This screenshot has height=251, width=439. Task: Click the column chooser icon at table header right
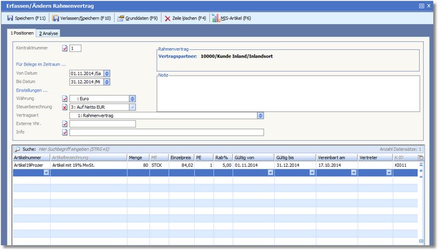tap(420, 158)
